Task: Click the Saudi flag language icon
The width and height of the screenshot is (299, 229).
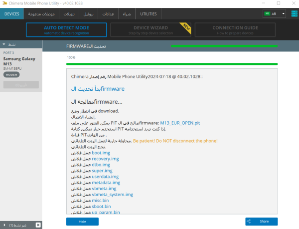Action: coord(267,14)
